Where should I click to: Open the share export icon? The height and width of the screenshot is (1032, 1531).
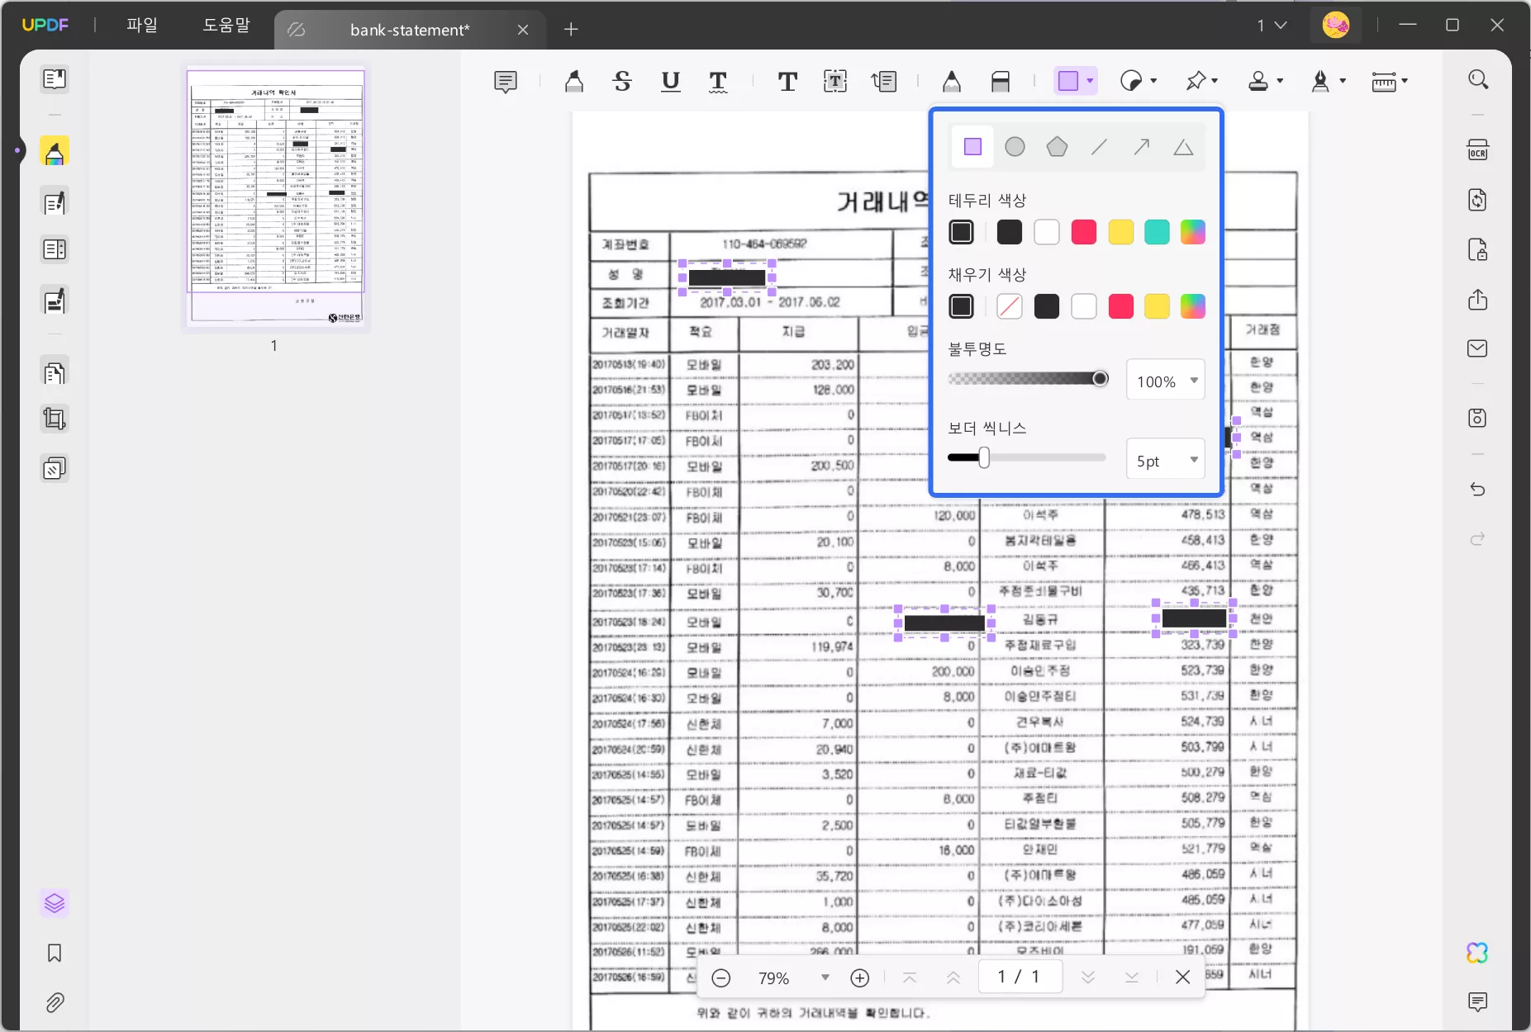(1478, 299)
